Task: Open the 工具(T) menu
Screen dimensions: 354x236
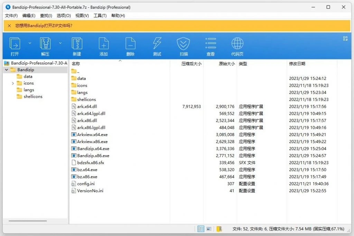Action: click(100, 16)
